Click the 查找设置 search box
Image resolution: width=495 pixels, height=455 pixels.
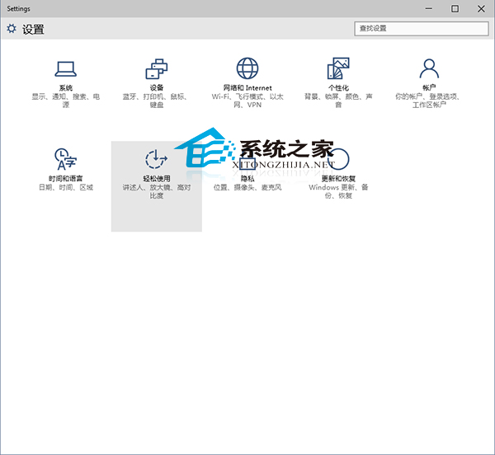click(422, 28)
